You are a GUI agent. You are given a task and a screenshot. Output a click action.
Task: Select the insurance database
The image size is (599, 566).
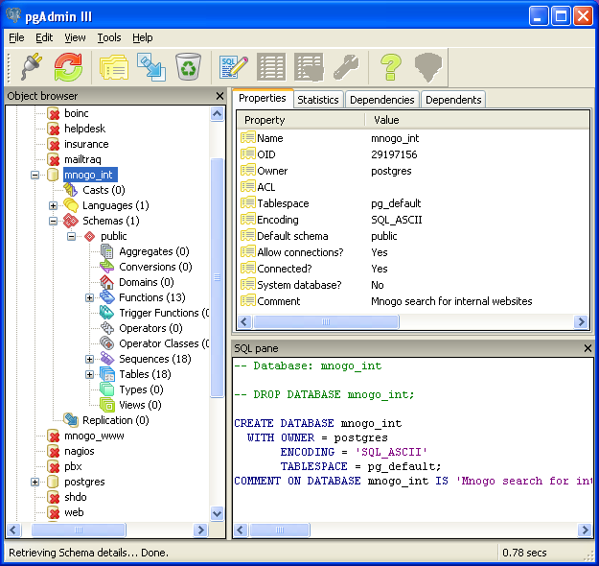(x=86, y=144)
